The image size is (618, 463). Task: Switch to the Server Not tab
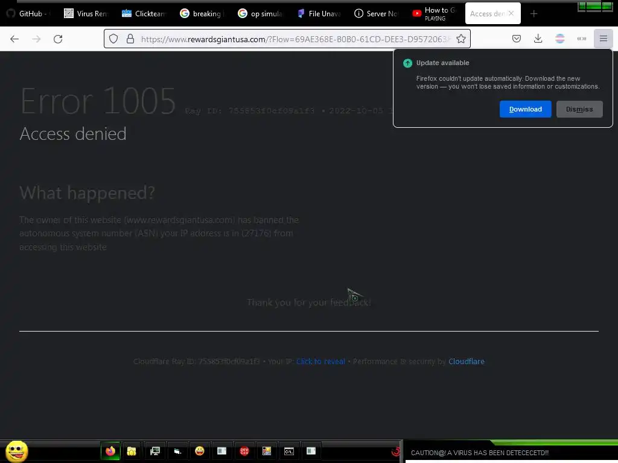click(377, 13)
